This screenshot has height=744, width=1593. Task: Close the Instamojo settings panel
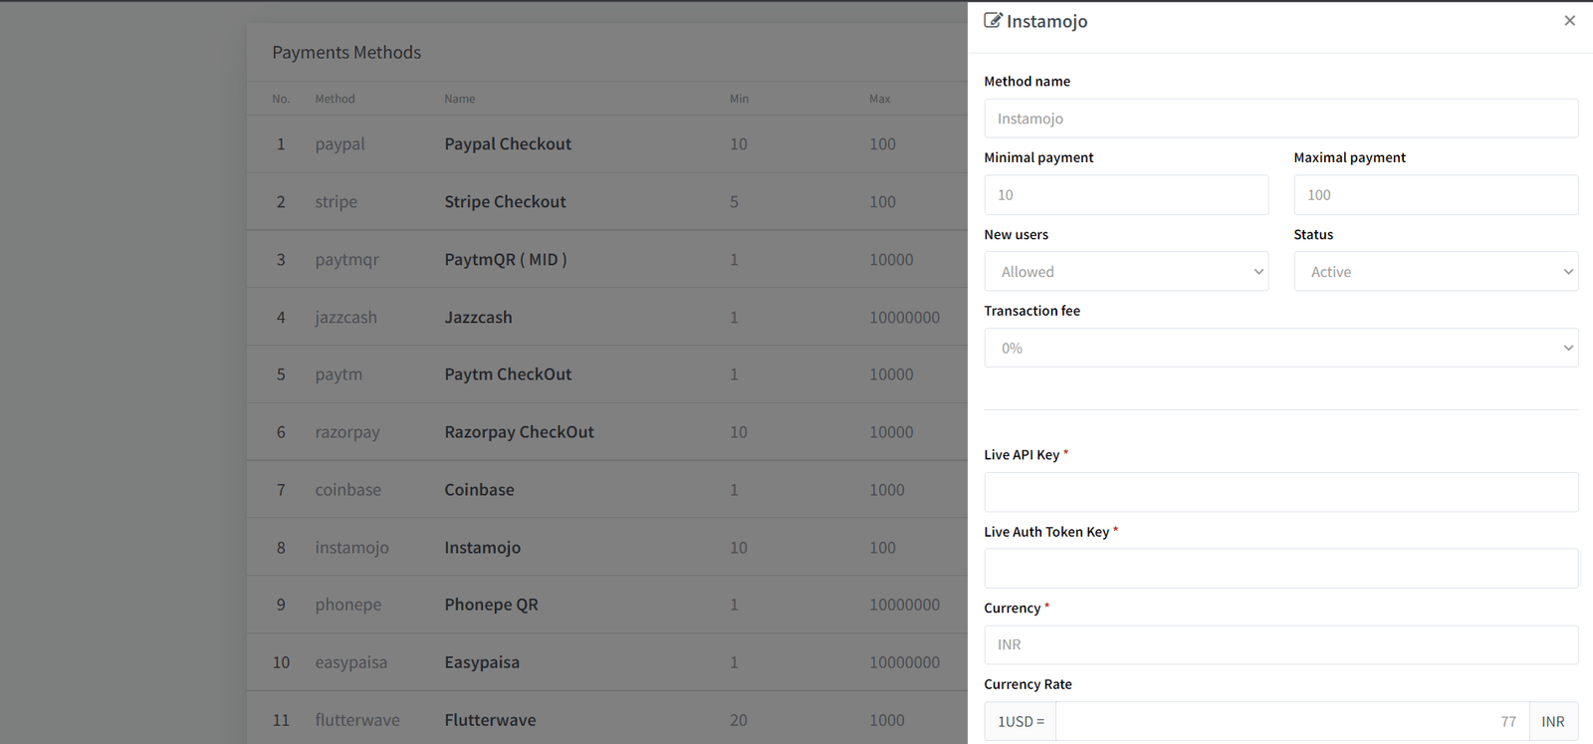1569,21
